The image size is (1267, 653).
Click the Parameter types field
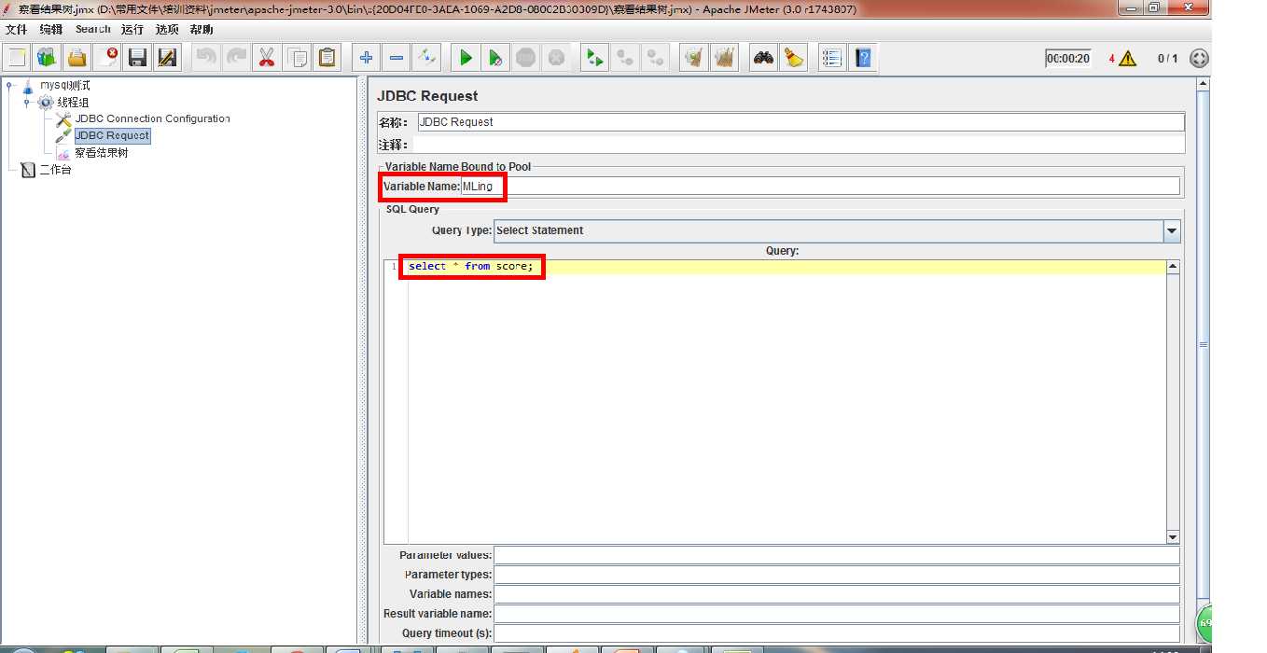coord(837,575)
